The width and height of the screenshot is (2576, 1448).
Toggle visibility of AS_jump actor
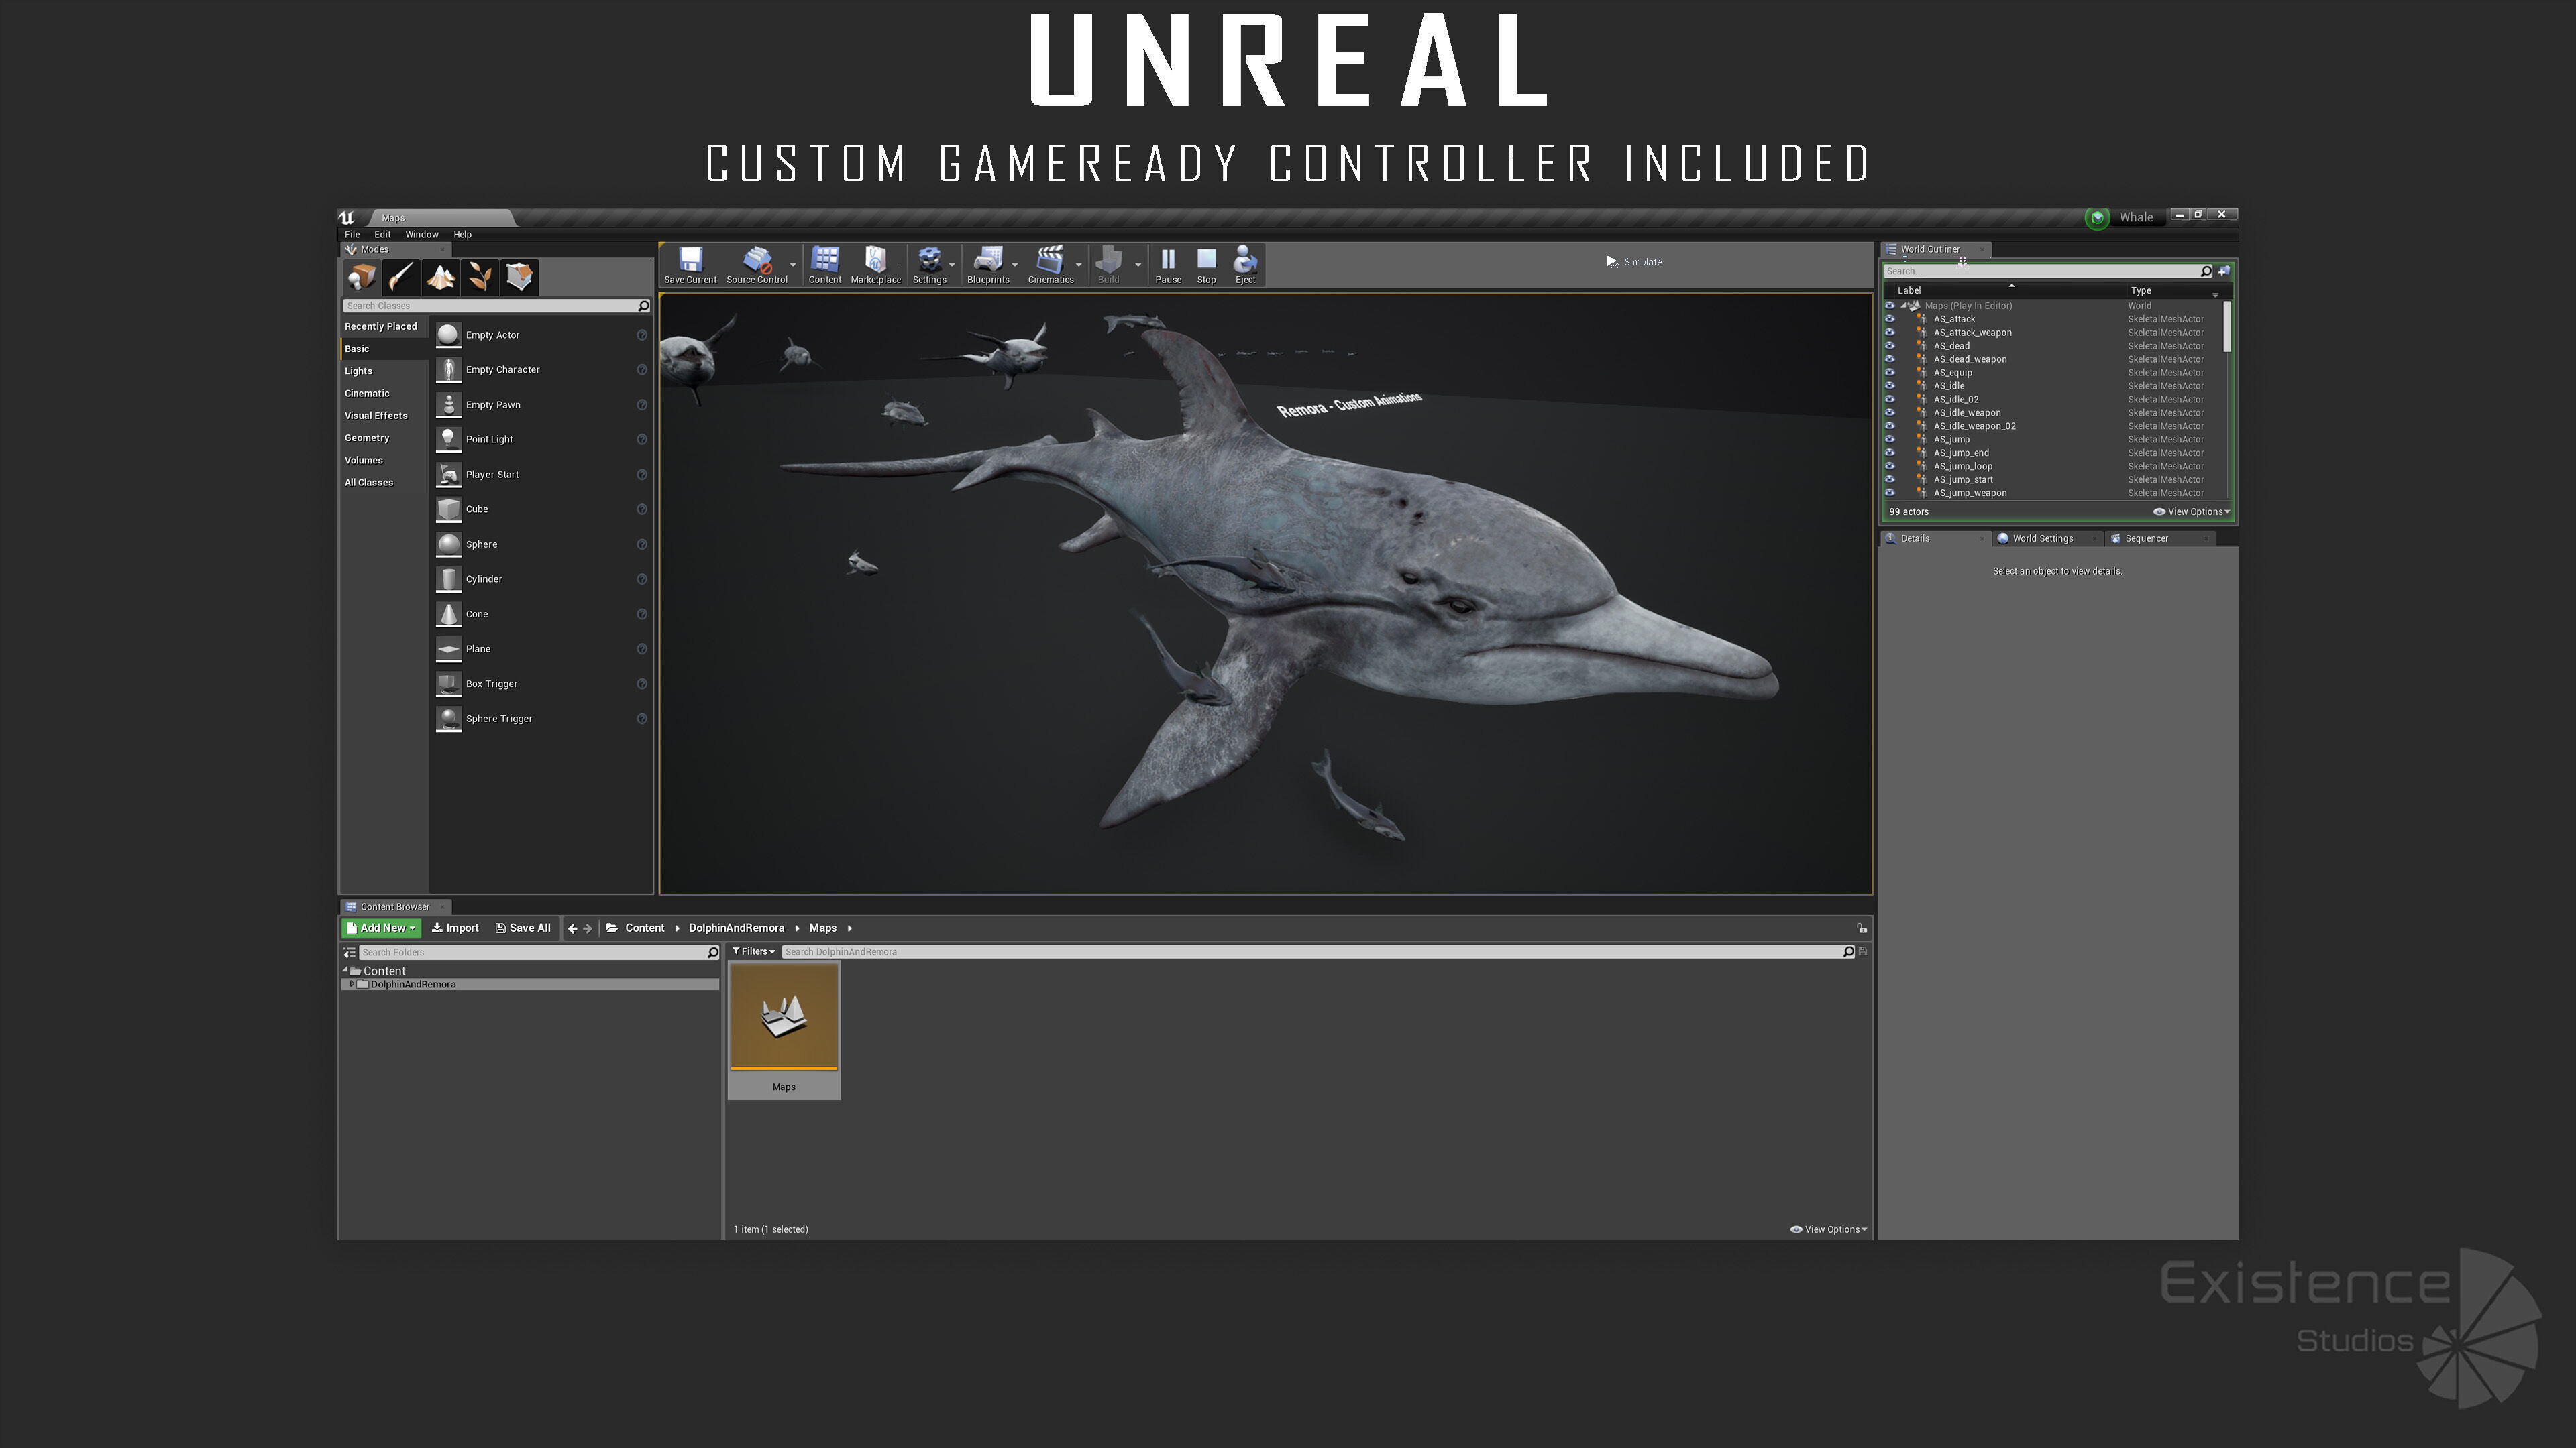click(1889, 440)
